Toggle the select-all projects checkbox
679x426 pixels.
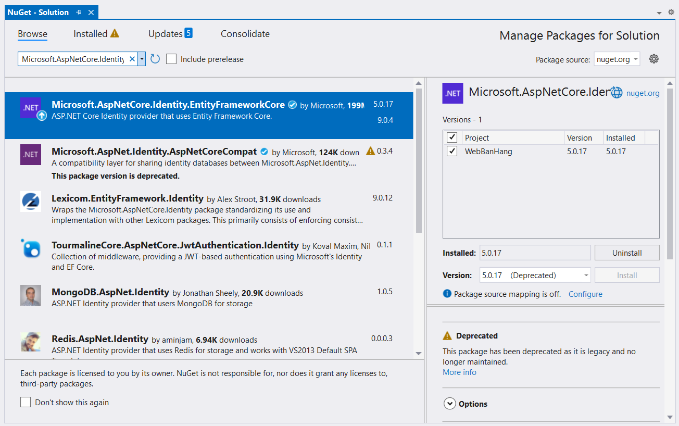tap(452, 137)
